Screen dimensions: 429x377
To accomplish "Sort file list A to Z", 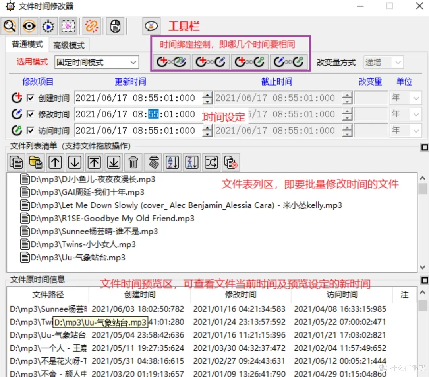I will coord(173,162).
